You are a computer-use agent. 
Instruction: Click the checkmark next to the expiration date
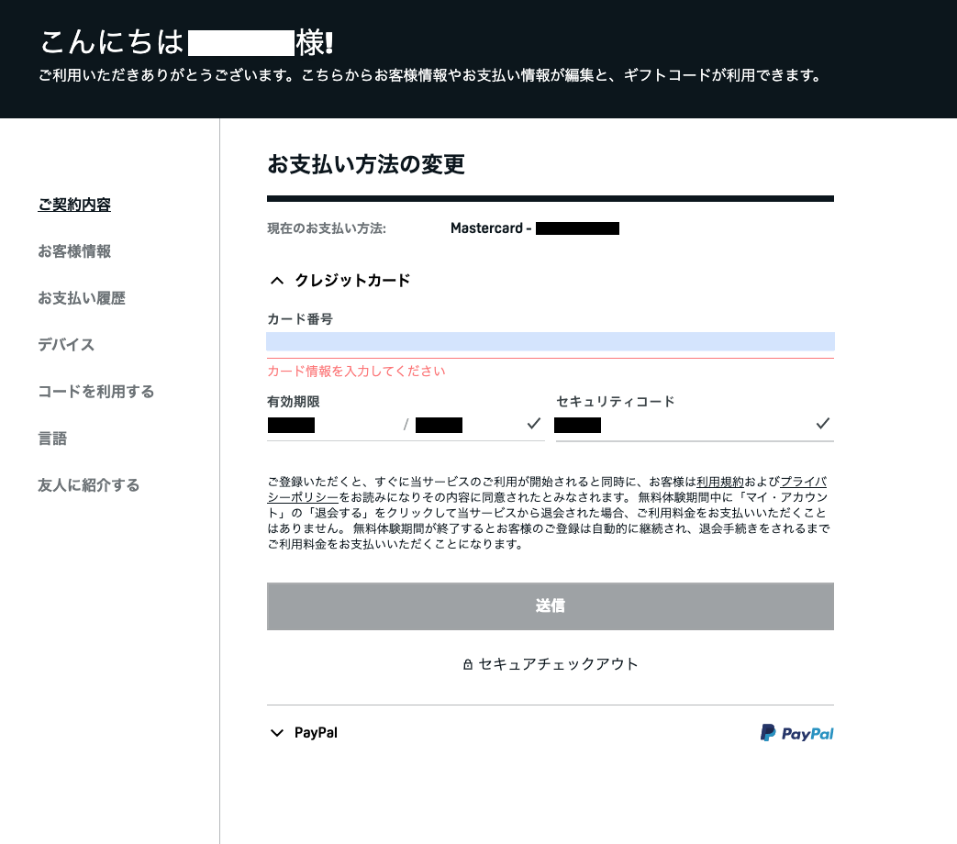(533, 423)
